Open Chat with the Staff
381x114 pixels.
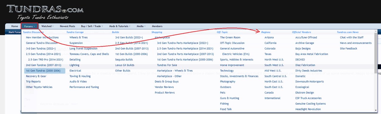point(352,38)
